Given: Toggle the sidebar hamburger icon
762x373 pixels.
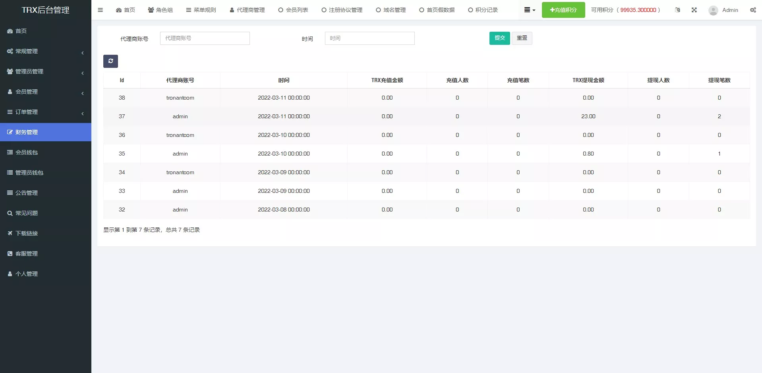Looking at the screenshot, I should point(100,10).
